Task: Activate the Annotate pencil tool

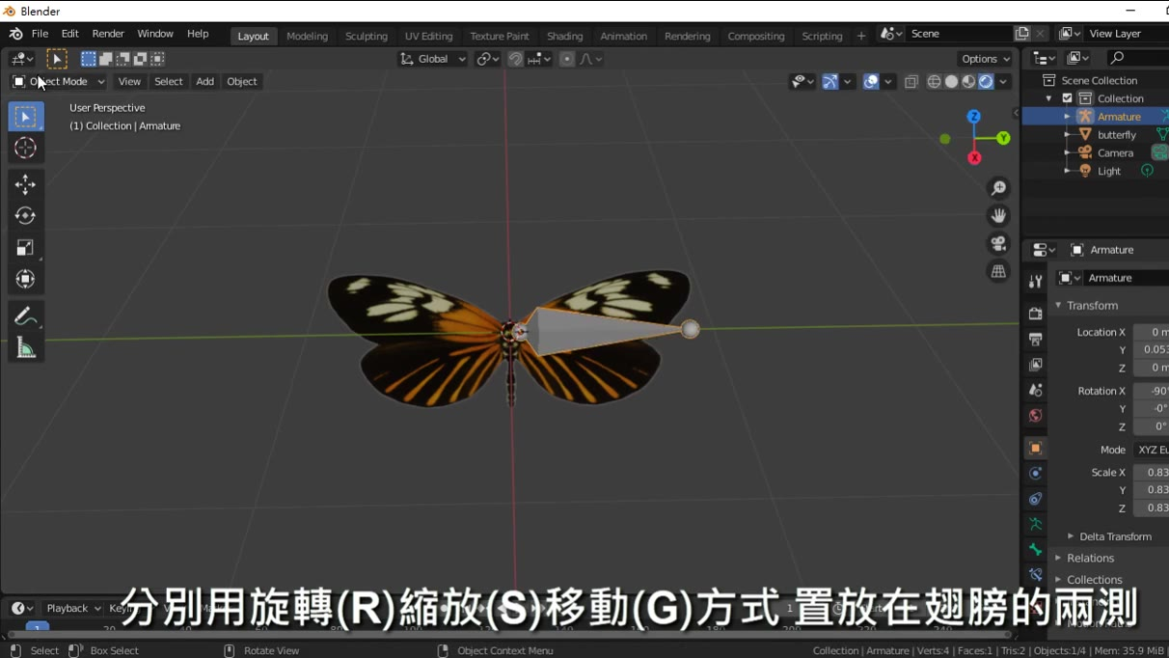Action: tap(25, 316)
